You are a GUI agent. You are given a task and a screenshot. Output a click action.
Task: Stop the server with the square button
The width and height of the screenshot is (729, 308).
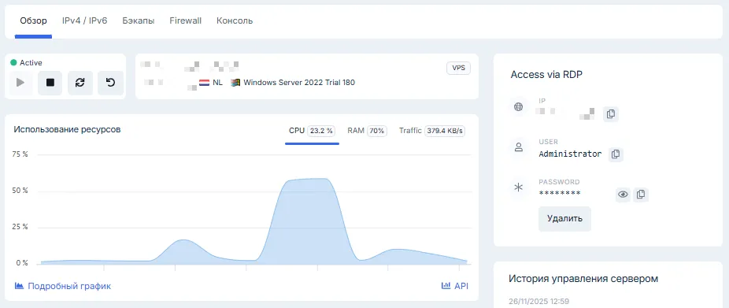tap(50, 83)
